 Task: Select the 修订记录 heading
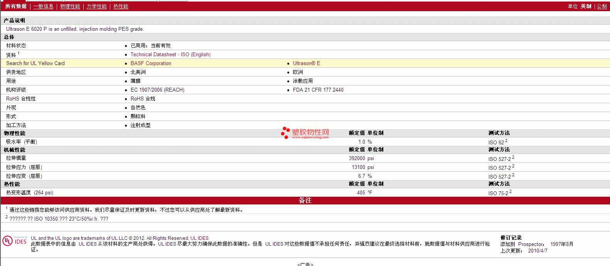pos(511,238)
